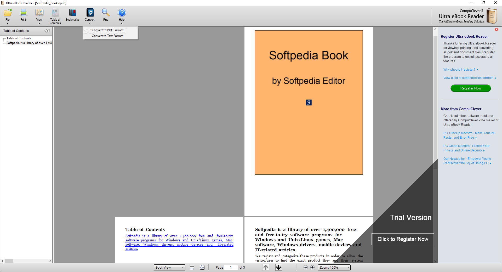Click the Convert toolbar icon
Image resolution: width=502 pixels, height=272 pixels.
point(90,13)
